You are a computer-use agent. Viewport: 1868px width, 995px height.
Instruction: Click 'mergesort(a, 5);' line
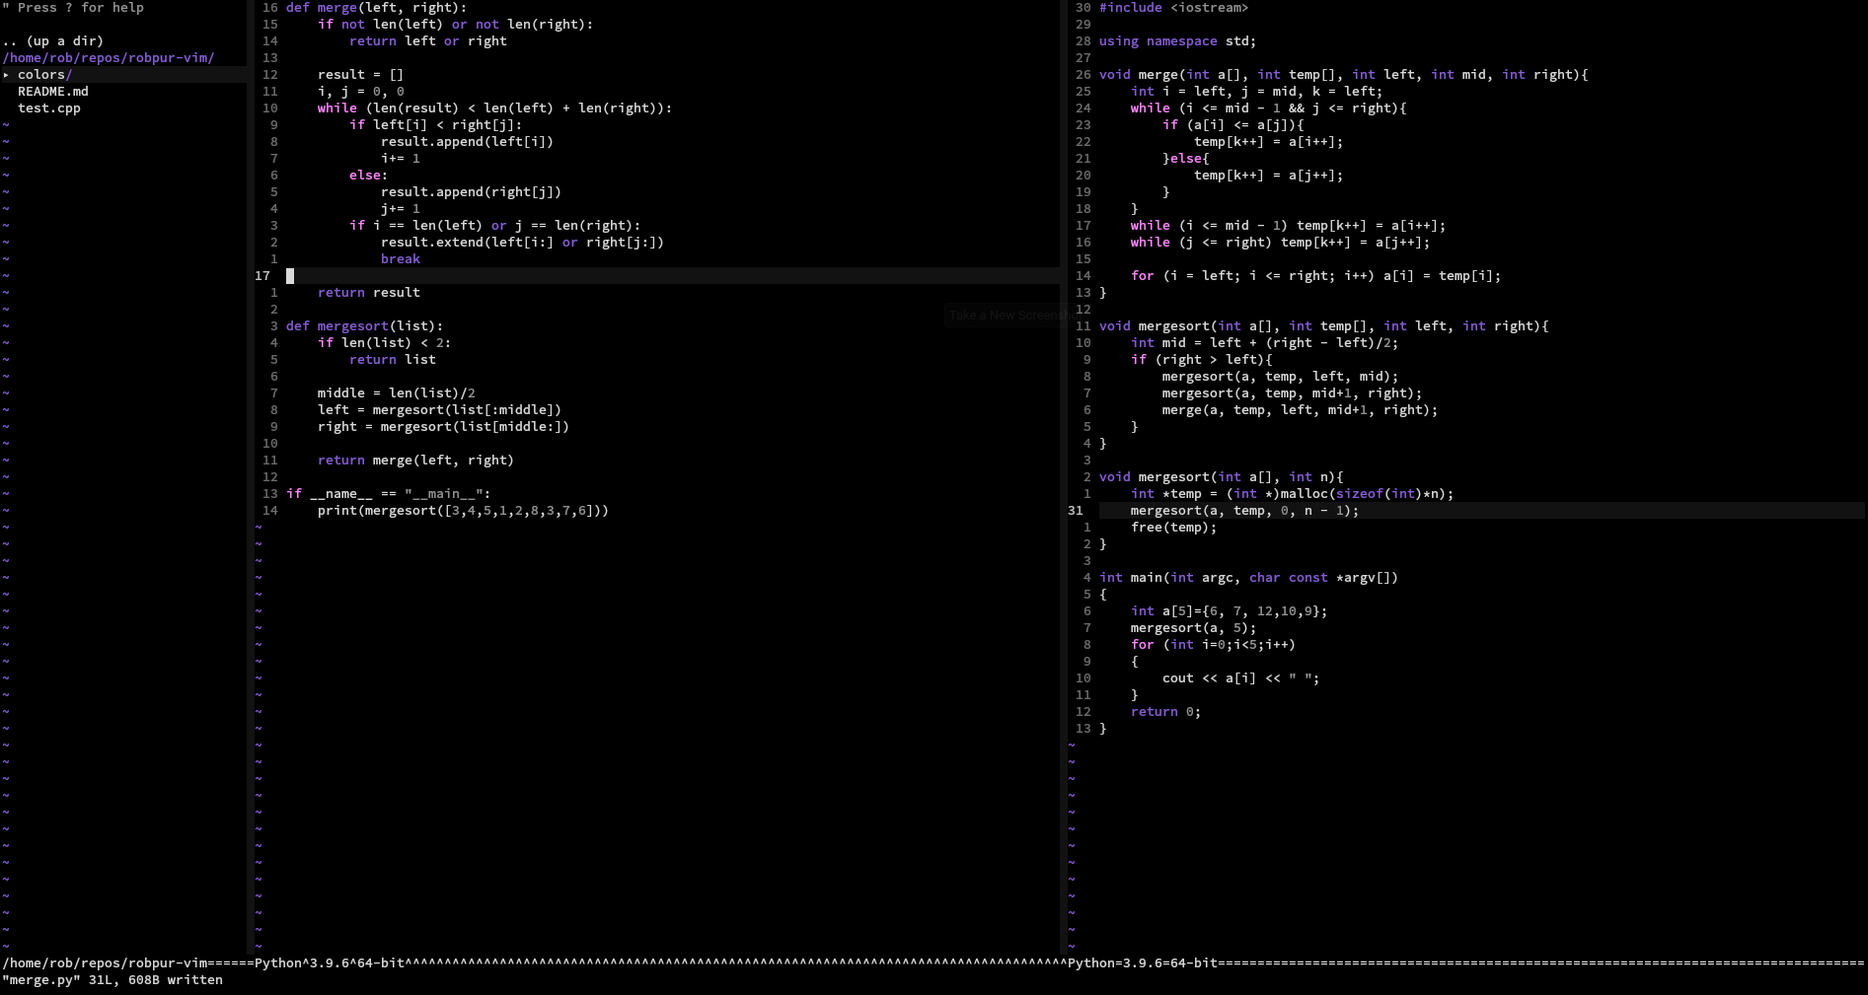[1194, 628]
